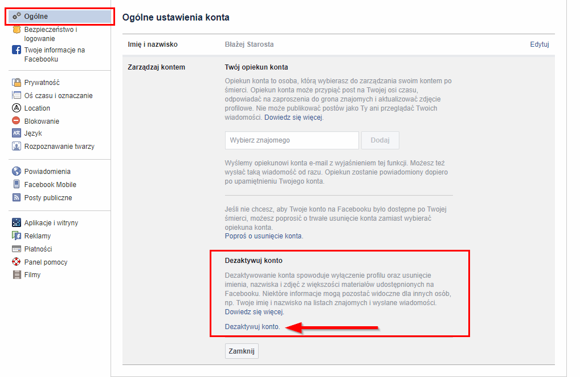
Task: Select the Język menu entry
Action: pyautogui.click(x=33, y=133)
